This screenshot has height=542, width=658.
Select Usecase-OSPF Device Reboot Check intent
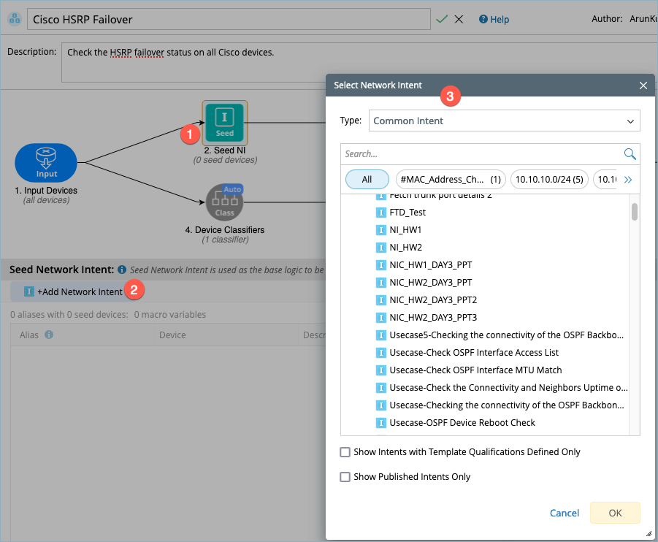[x=462, y=423]
